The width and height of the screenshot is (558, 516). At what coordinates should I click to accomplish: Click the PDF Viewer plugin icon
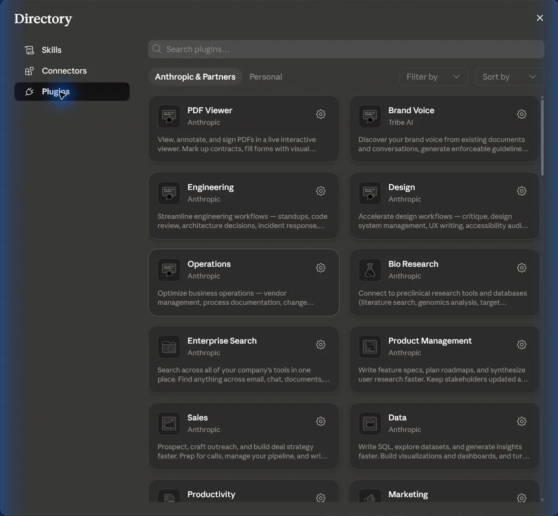click(169, 116)
